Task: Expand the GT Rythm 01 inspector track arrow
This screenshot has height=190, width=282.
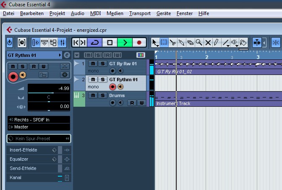Action: click(60, 55)
